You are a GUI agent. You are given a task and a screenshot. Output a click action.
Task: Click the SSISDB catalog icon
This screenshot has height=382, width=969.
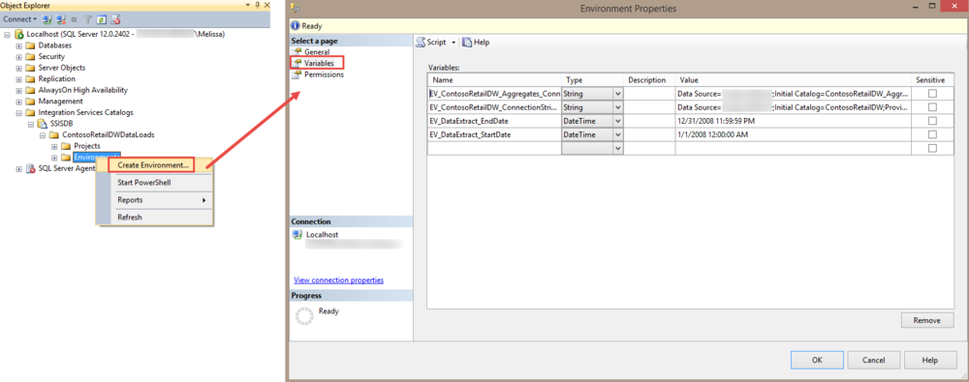42,124
